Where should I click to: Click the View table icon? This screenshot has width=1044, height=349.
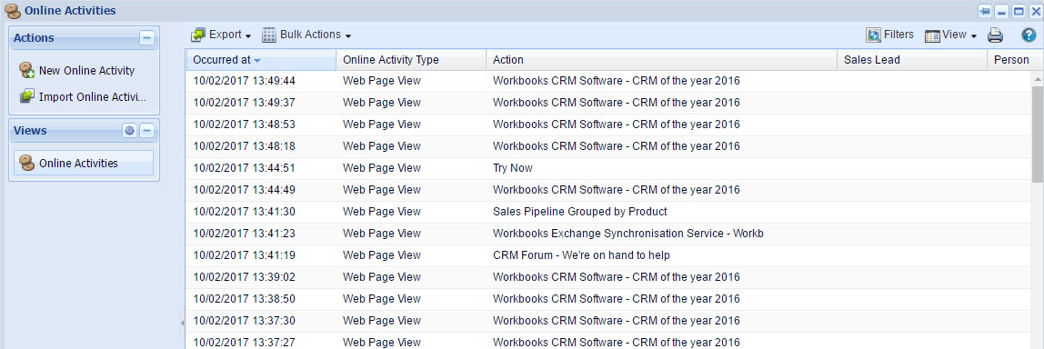pos(932,36)
